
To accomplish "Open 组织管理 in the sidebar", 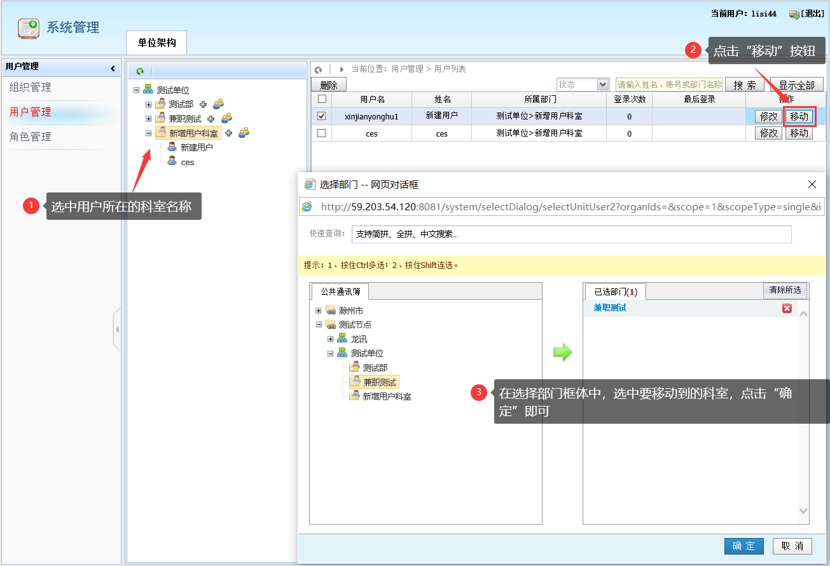I will click(x=30, y=87).
